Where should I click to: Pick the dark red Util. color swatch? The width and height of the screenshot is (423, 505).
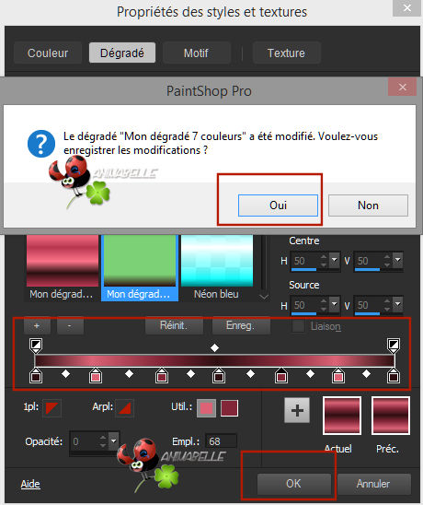[230, 408]
